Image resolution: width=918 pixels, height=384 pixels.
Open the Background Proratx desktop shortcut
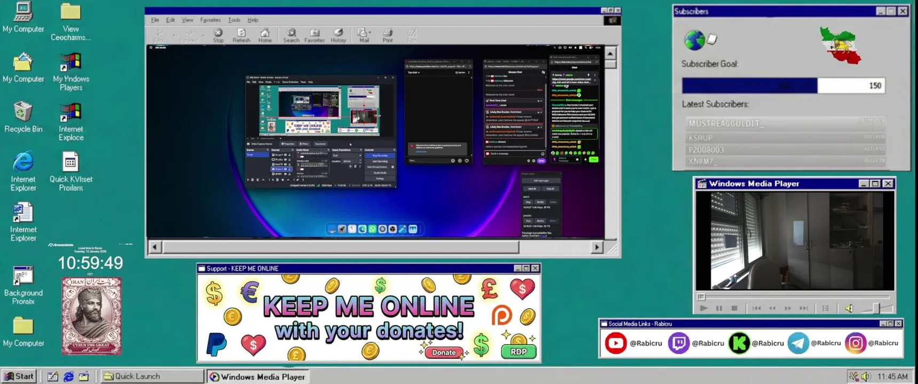[23, 285]
